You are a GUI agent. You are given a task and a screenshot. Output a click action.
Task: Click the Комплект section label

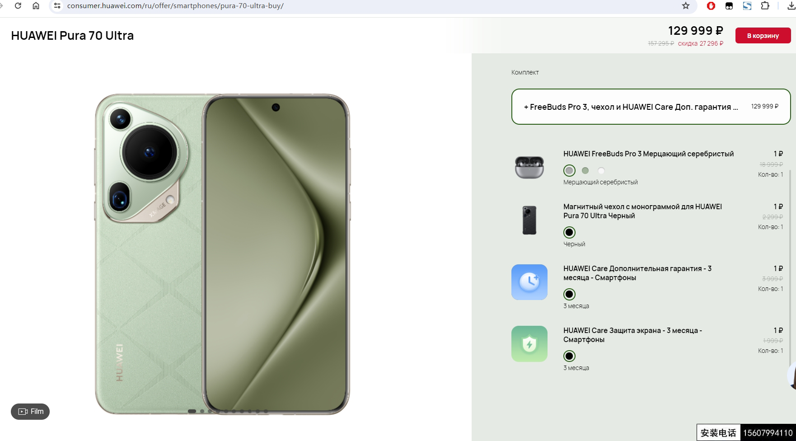(x=525, y=72)
